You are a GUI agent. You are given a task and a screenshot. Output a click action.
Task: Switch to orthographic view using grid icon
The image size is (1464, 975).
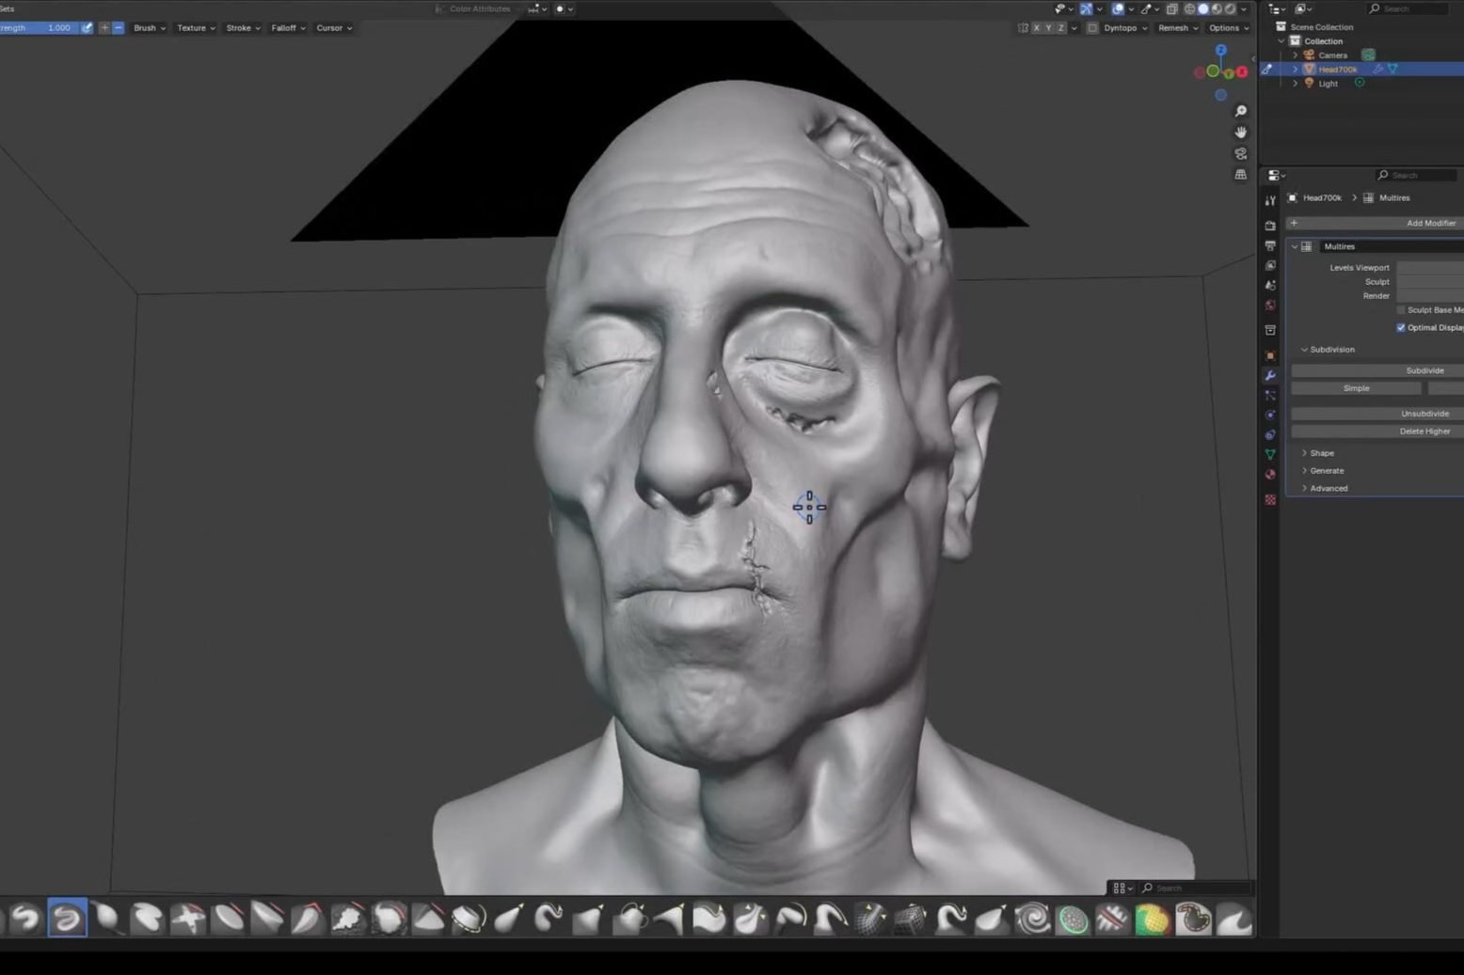(x=1240, y=175)
